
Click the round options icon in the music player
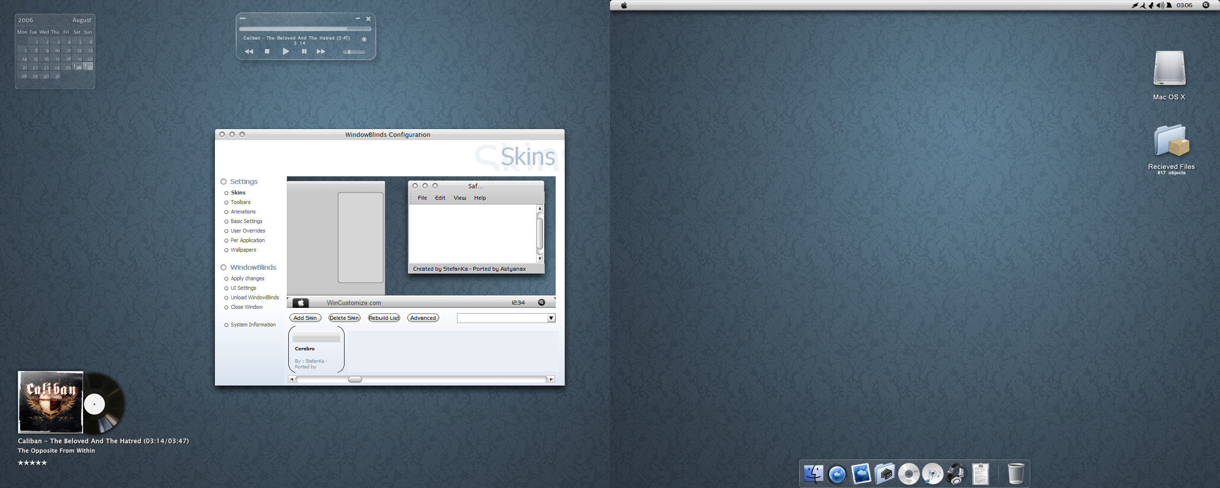click(x=364, y=40)
